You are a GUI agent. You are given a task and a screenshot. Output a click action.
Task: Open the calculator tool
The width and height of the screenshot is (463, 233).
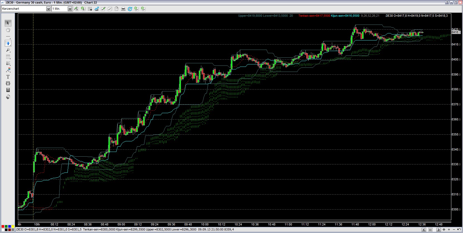click(x=8, y=90)
